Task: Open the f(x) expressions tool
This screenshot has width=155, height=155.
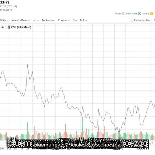Action: [74, 20]
